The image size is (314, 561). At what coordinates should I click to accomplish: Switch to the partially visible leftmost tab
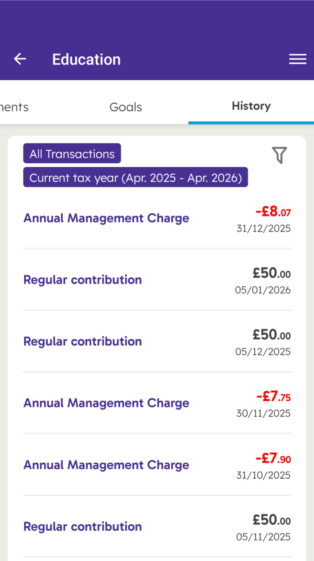pyautogui.click(x=14, y=107)
